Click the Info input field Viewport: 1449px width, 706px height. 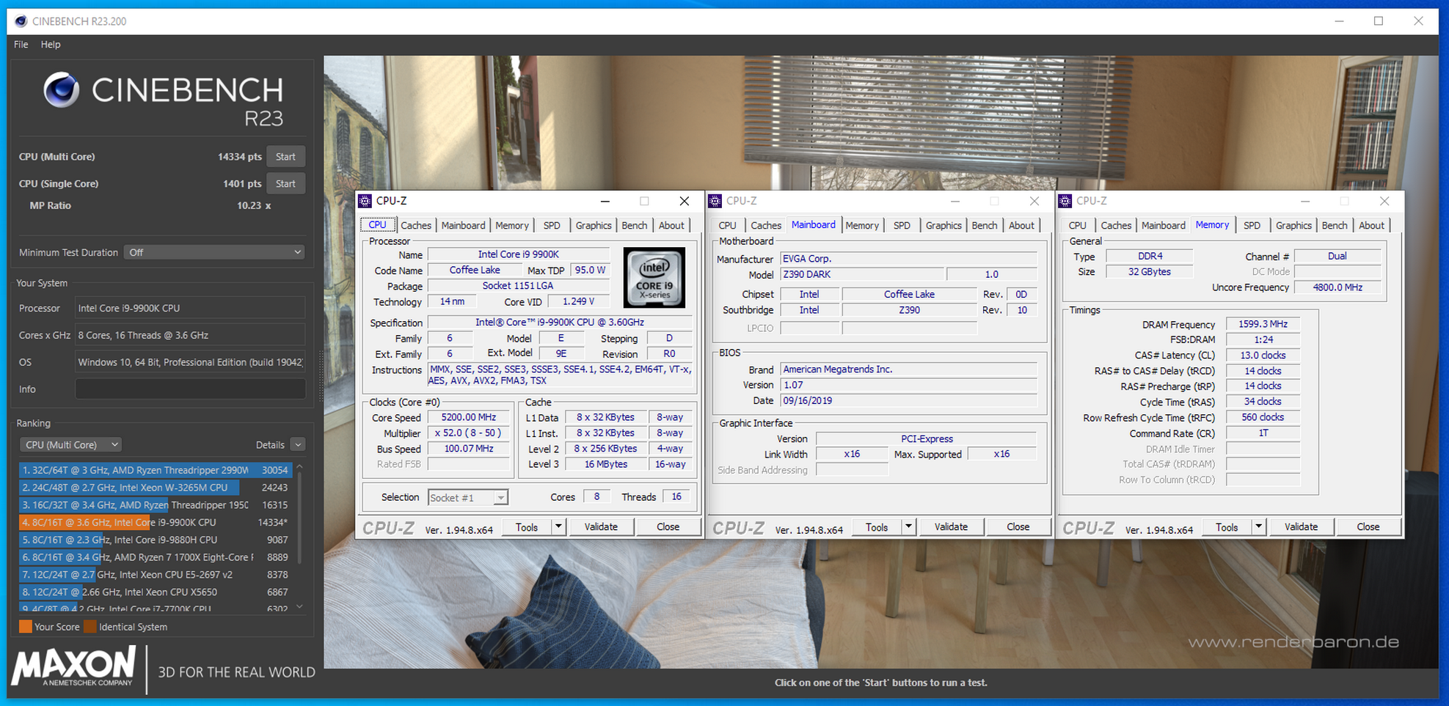point(191,389)
